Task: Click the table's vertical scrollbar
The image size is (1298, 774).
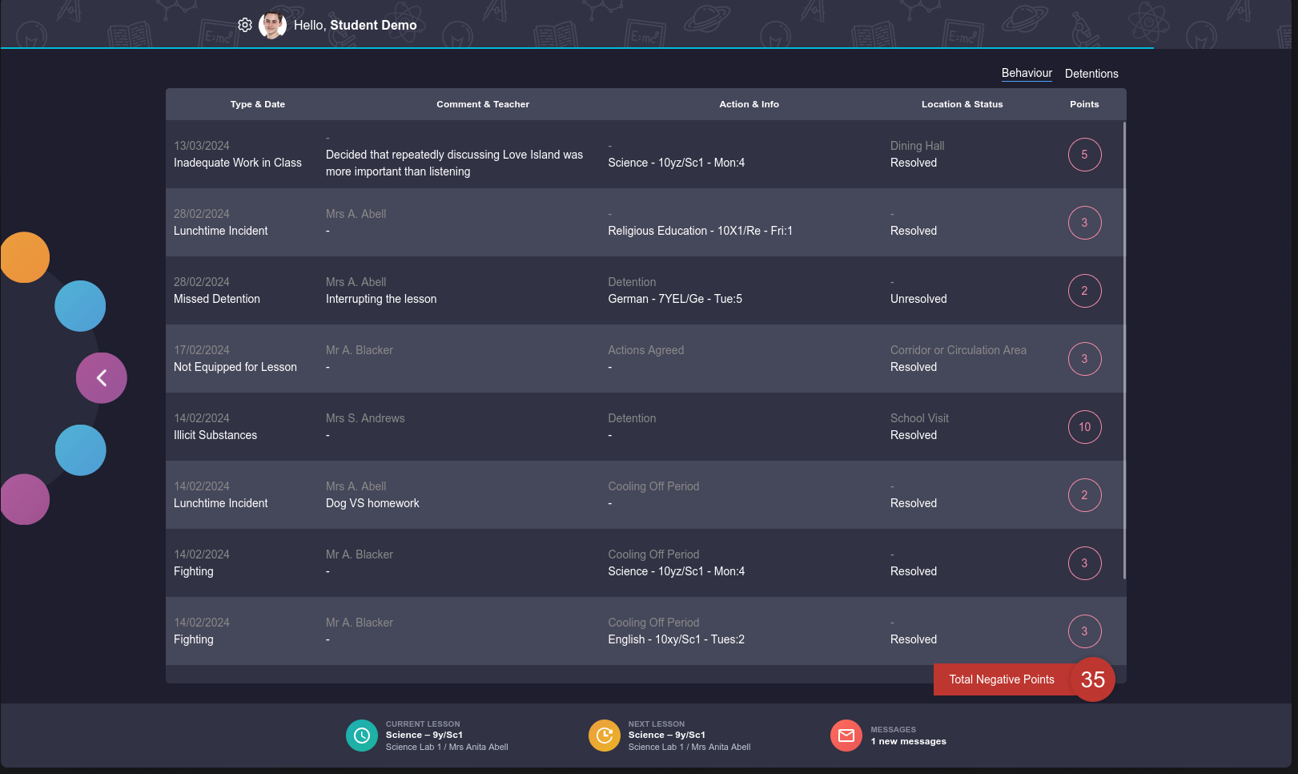Action: 1124,350
